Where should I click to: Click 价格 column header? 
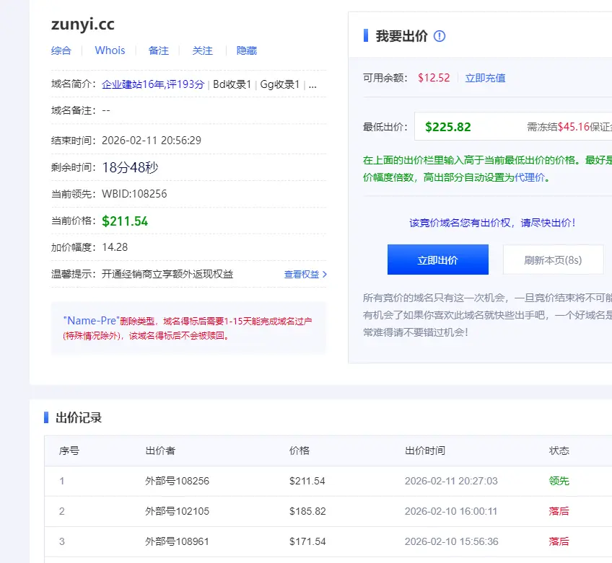coord(300,451)
